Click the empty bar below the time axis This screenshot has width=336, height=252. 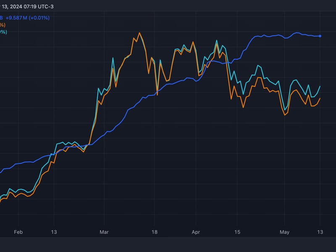pyautogui.click(x=168, y=244)
